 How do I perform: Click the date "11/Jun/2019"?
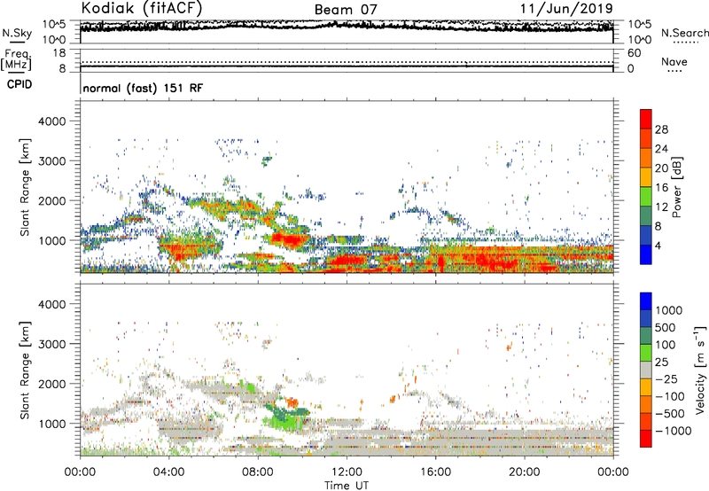[566, 9]
